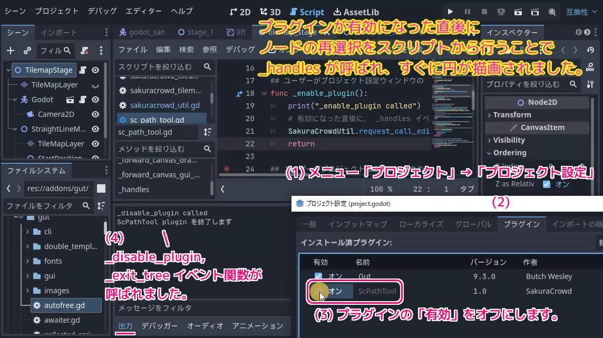Toggle breakpoint on line 24
603x338 pixels.
tap(227, 169)
